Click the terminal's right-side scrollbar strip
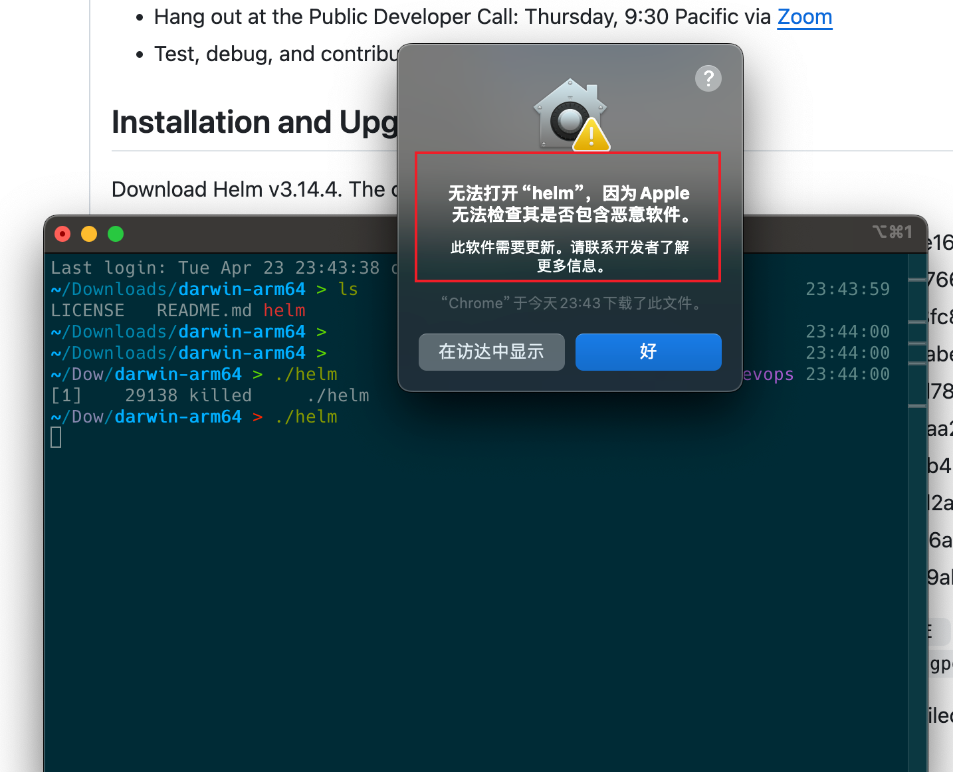Image resolution: width=953 pixels, height=772 pixels. pyautogui.click(x=917, y=512)
